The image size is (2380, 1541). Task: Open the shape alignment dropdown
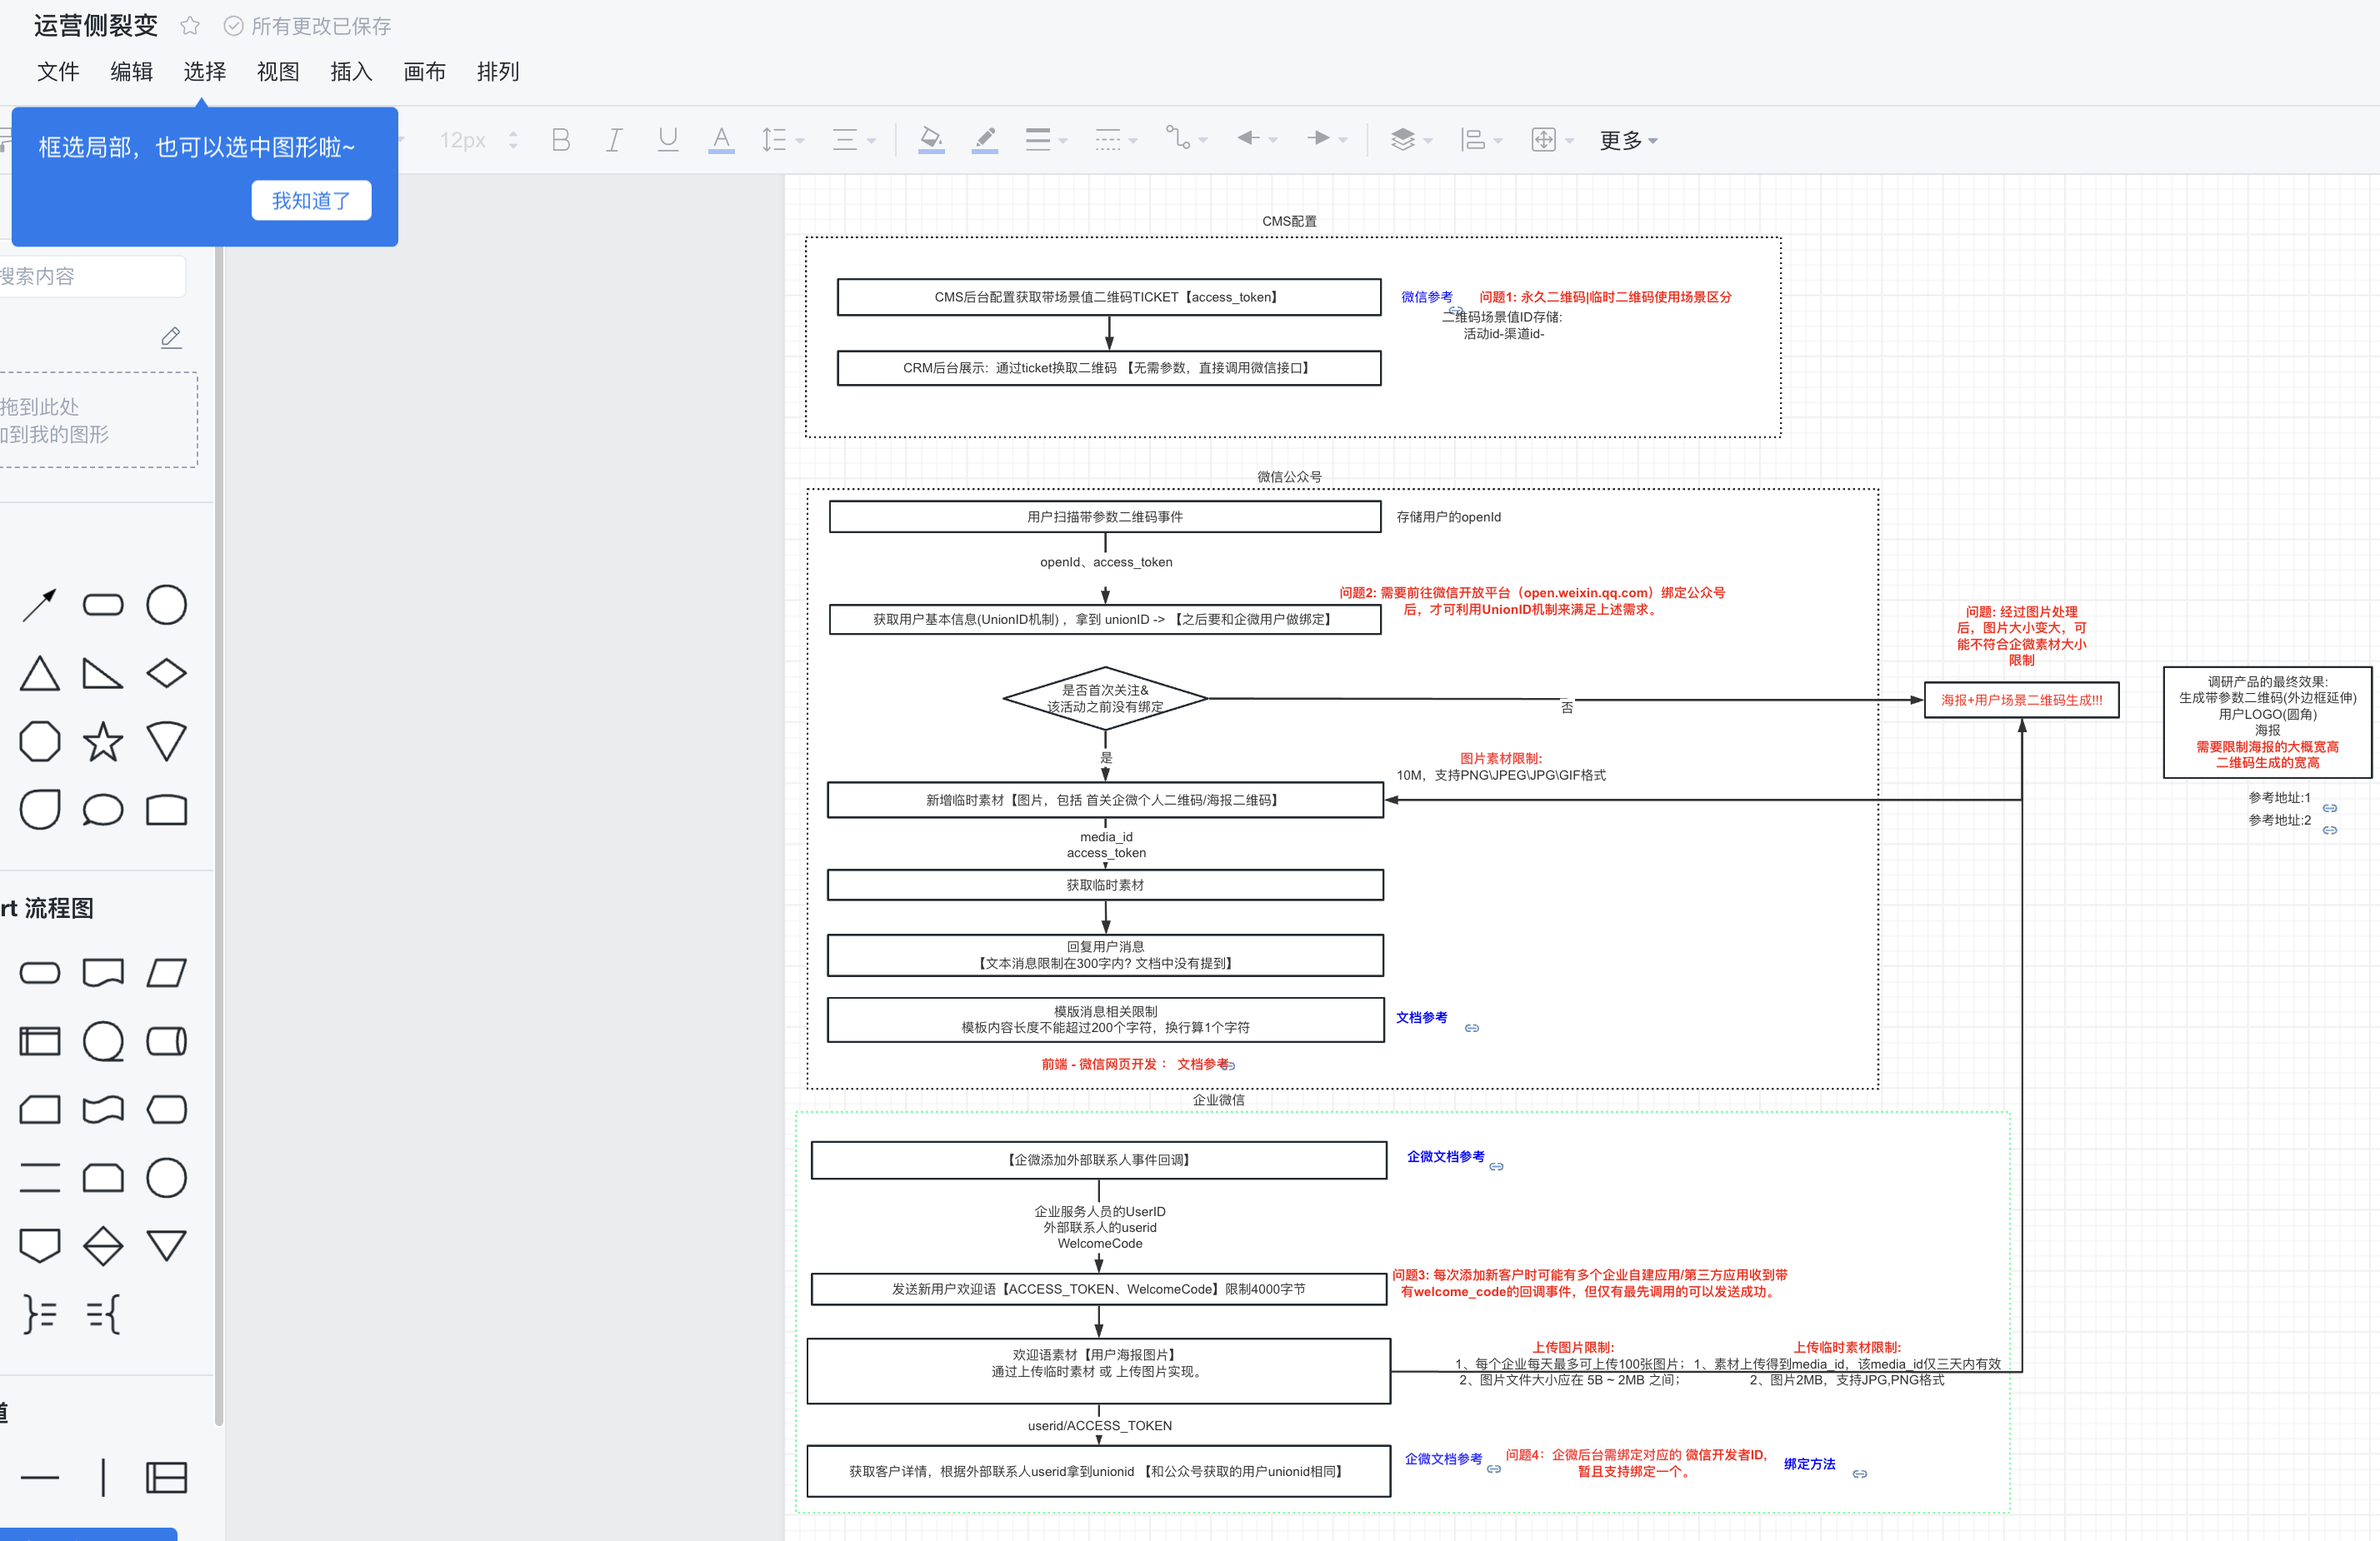click(x=1481, y=140)
